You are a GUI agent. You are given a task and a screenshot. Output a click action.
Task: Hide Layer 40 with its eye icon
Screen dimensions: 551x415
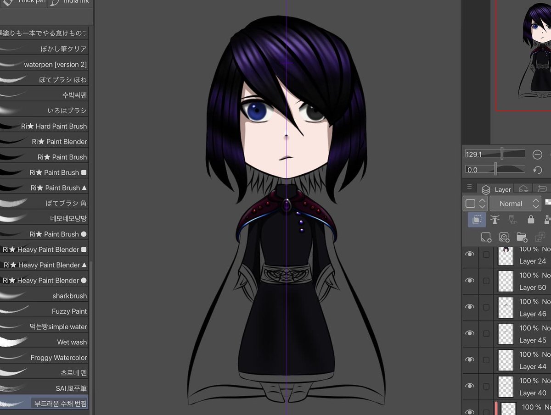[x=470, y=386]
